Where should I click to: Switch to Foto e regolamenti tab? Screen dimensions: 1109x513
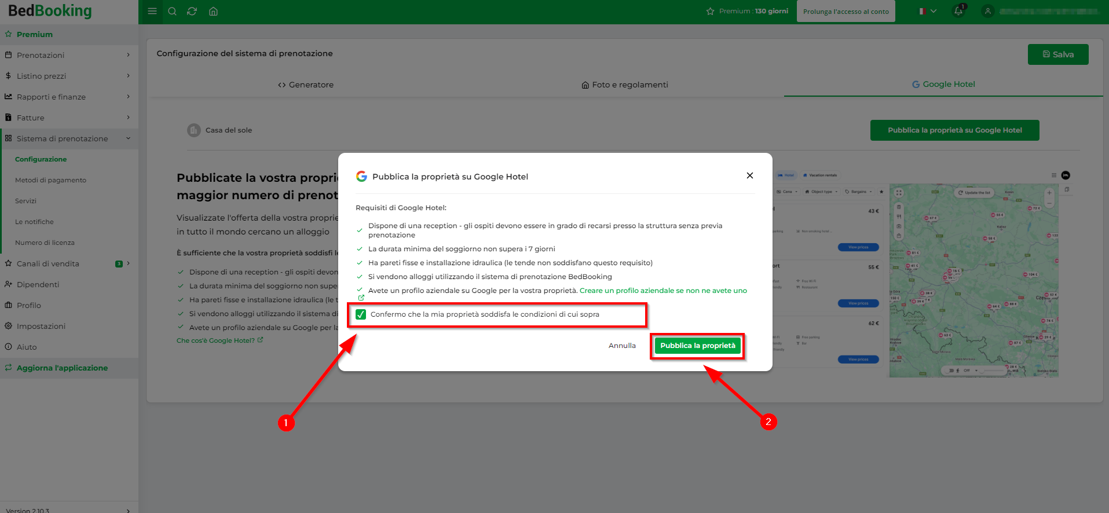625,85
